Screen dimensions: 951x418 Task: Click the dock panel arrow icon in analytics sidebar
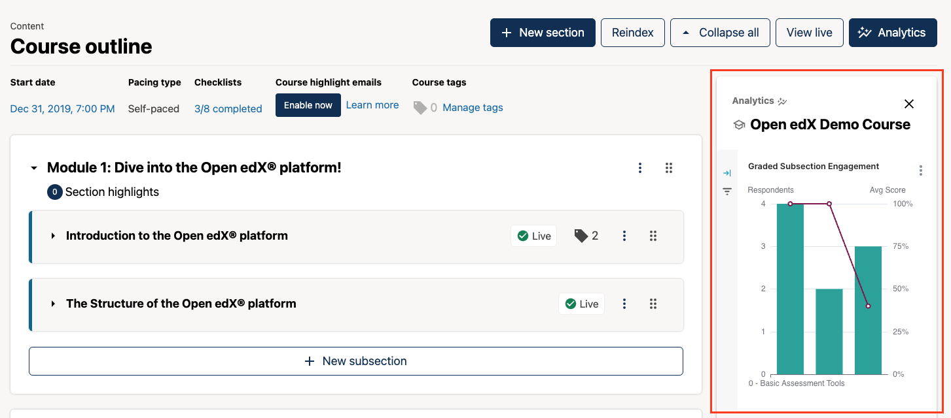click(727, 173)
